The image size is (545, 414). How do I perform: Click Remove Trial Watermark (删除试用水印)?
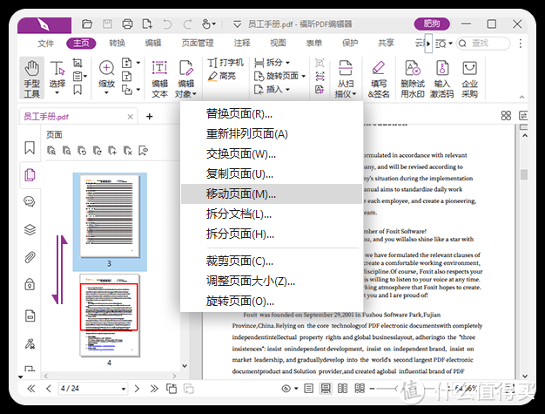coord(413,78)
